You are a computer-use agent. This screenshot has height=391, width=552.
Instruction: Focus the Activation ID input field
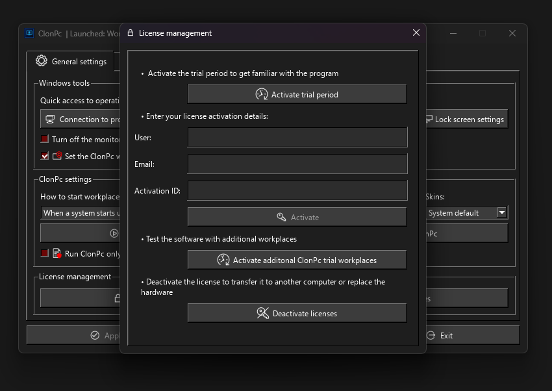[x=297, y=190]
